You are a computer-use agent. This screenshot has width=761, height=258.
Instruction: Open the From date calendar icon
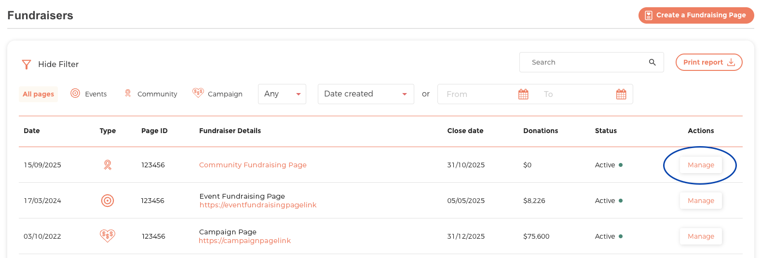pyautogui.click(x=523, y=94)
